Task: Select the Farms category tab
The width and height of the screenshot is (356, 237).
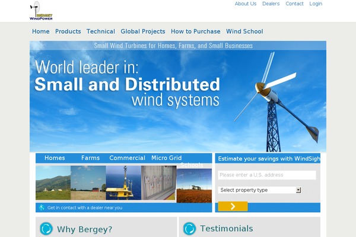Action: coord(90,158)
